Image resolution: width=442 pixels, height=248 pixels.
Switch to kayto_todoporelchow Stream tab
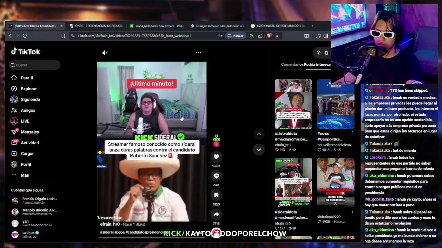coord(157,26)
